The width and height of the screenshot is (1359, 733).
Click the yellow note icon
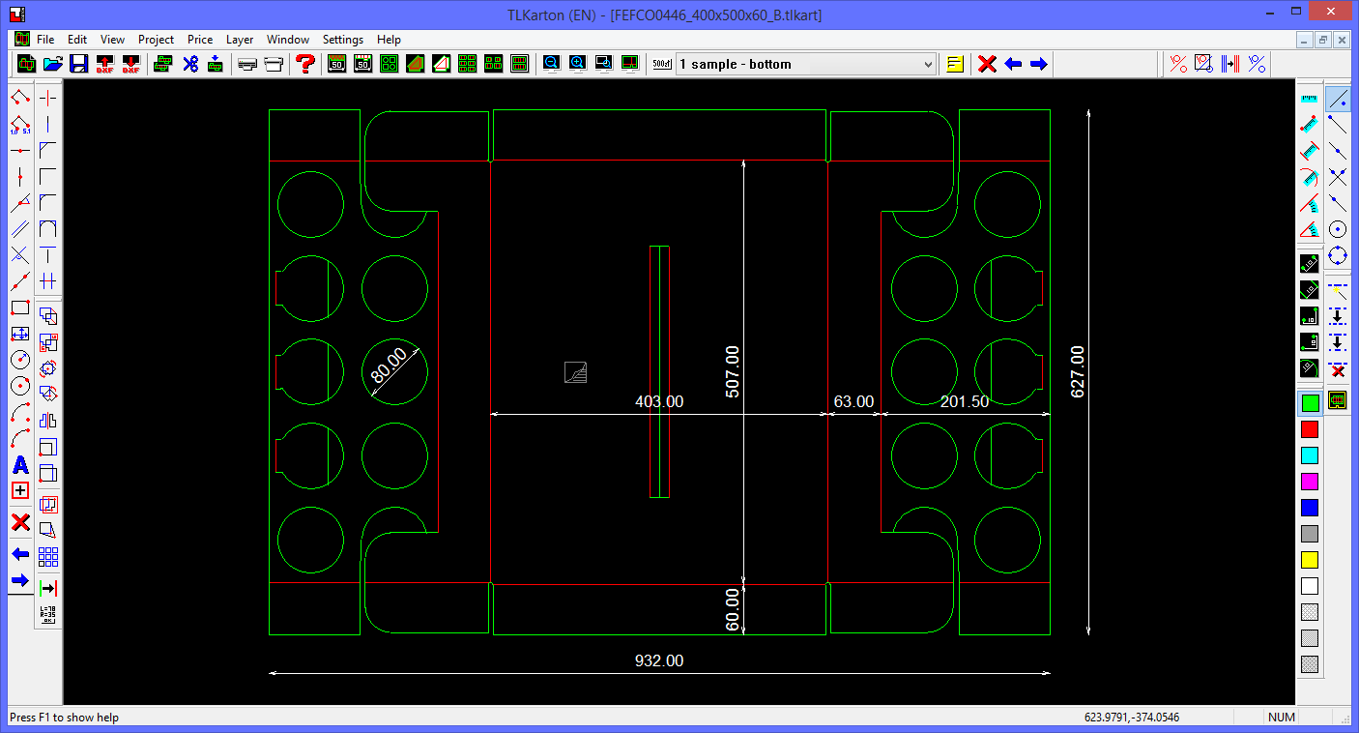tap(955, 64)
